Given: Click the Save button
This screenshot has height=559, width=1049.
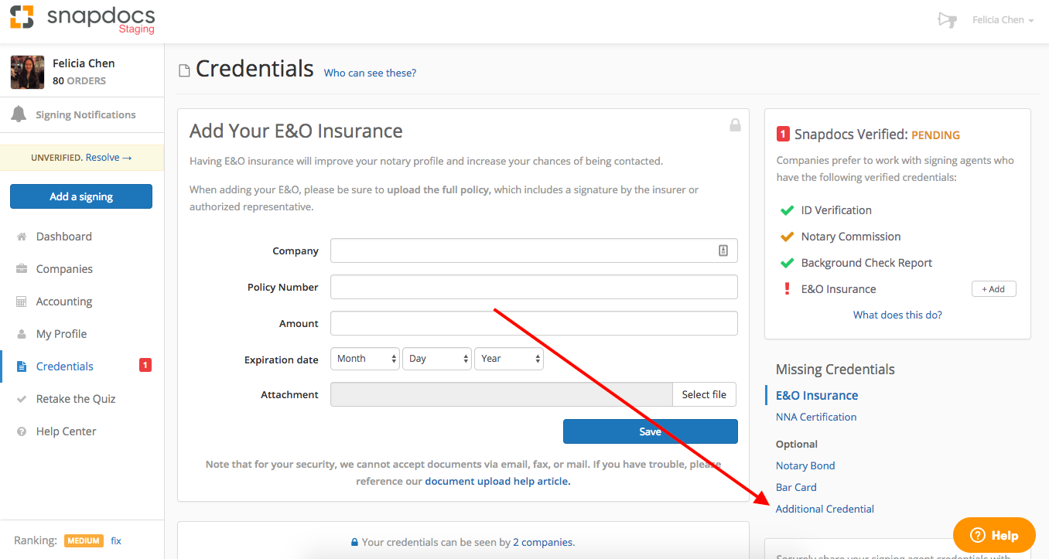Looking at the screenshot, I should point(650,431).
